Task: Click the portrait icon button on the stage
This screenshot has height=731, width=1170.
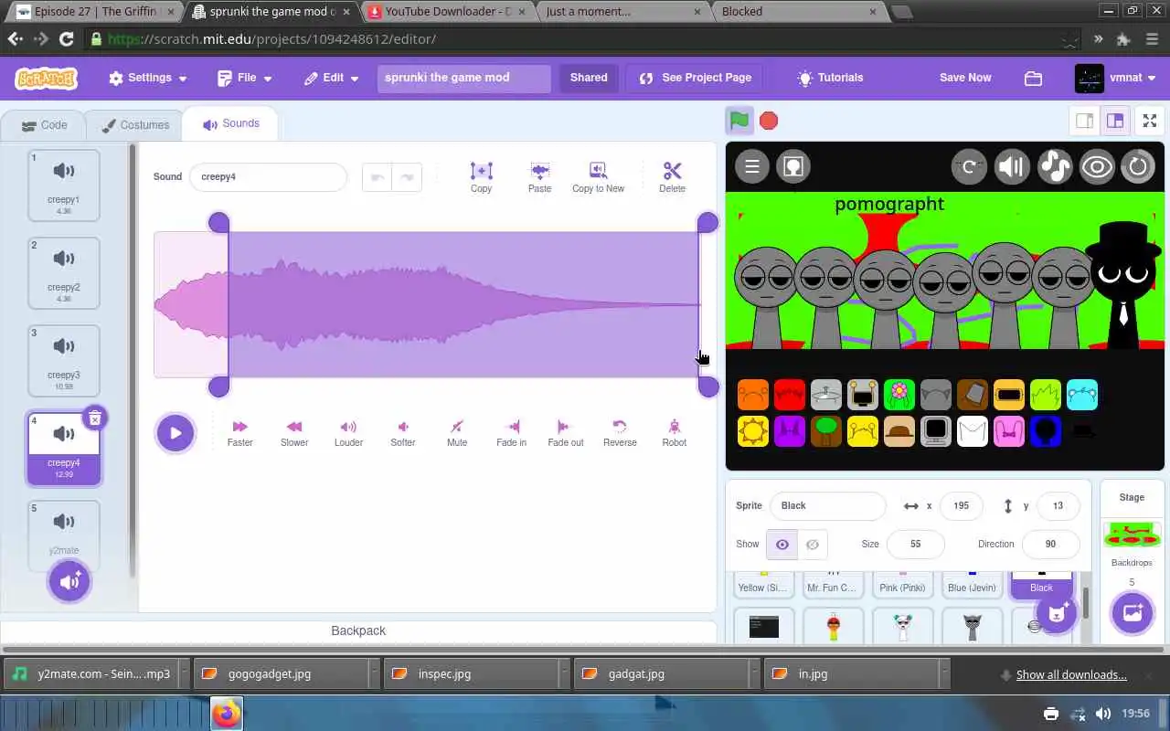Action: pyautogui.click(x=792, y=166)
